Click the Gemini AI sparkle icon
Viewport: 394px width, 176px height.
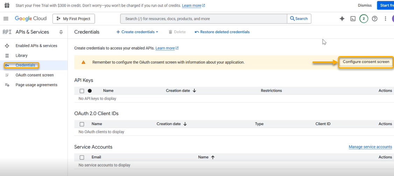point(342,19)
